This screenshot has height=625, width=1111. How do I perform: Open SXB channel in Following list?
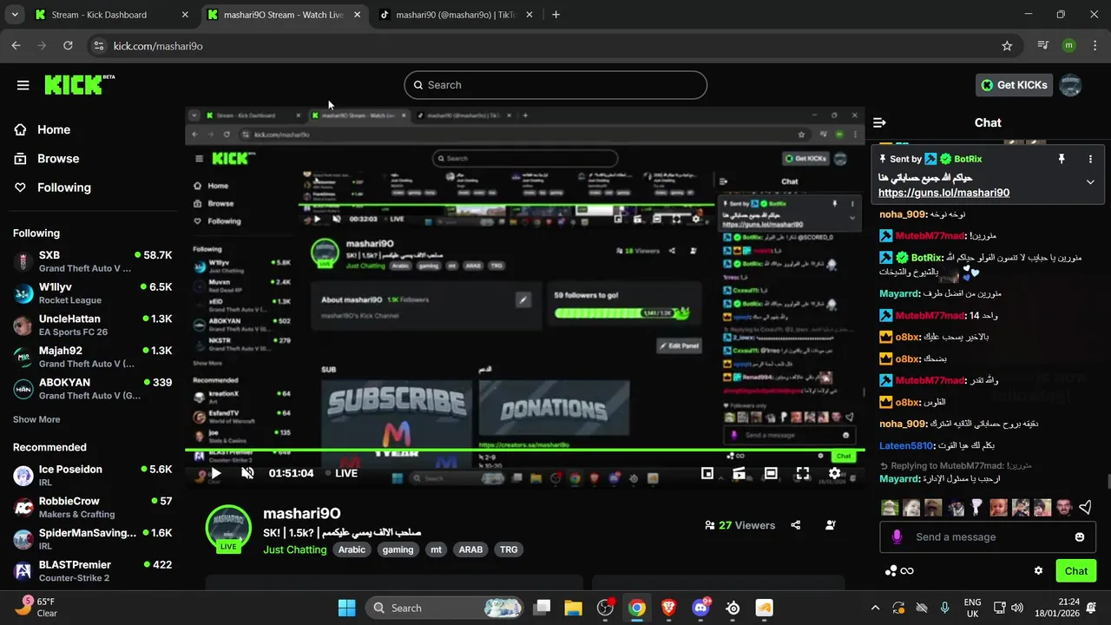(x=92, y=261)
